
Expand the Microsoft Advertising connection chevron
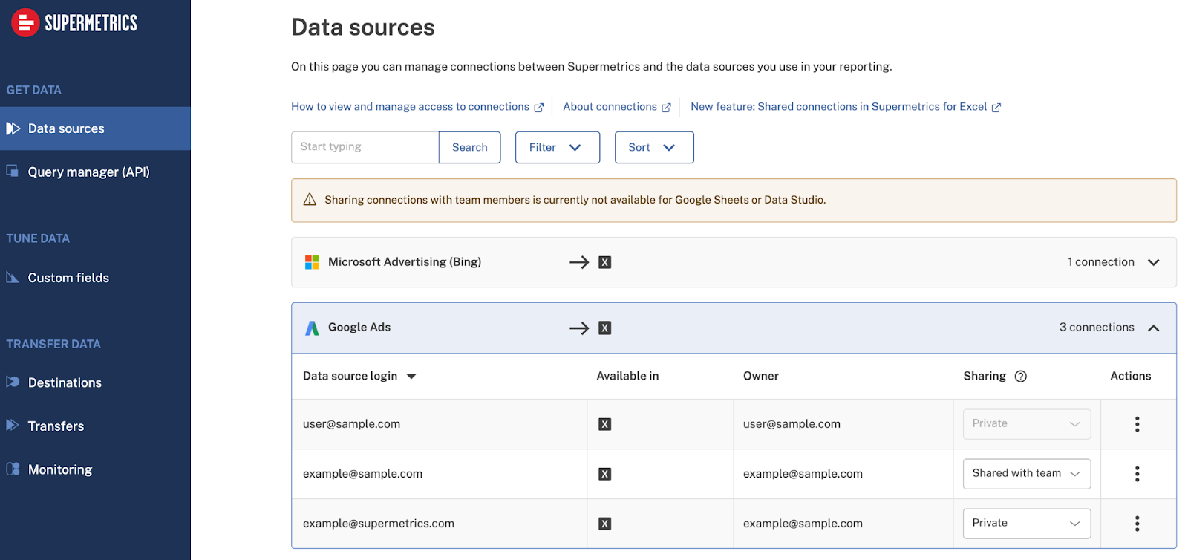tap(1153, 262)
